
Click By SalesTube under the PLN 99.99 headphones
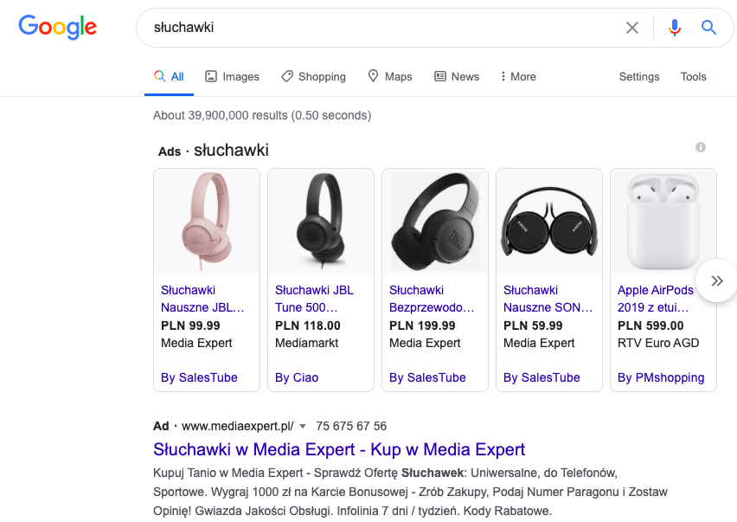(199, 377)
